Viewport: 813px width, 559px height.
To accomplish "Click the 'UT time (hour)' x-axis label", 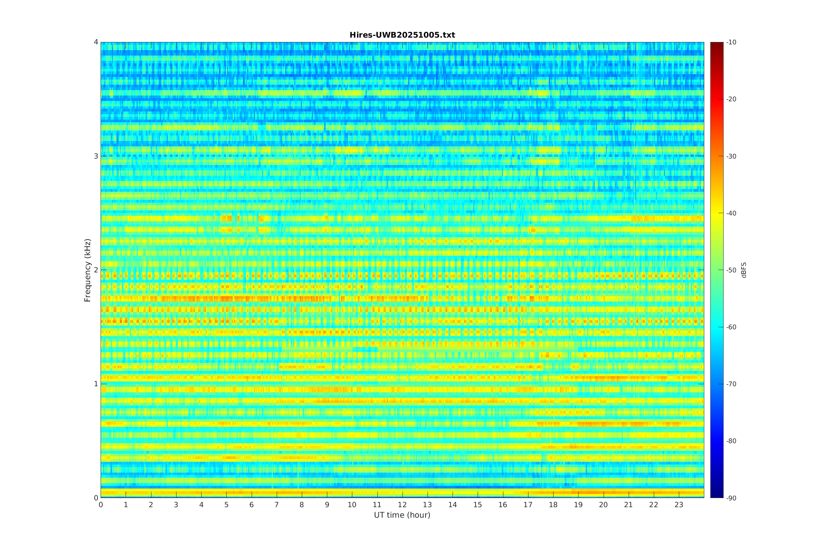I will click(402, 515).
